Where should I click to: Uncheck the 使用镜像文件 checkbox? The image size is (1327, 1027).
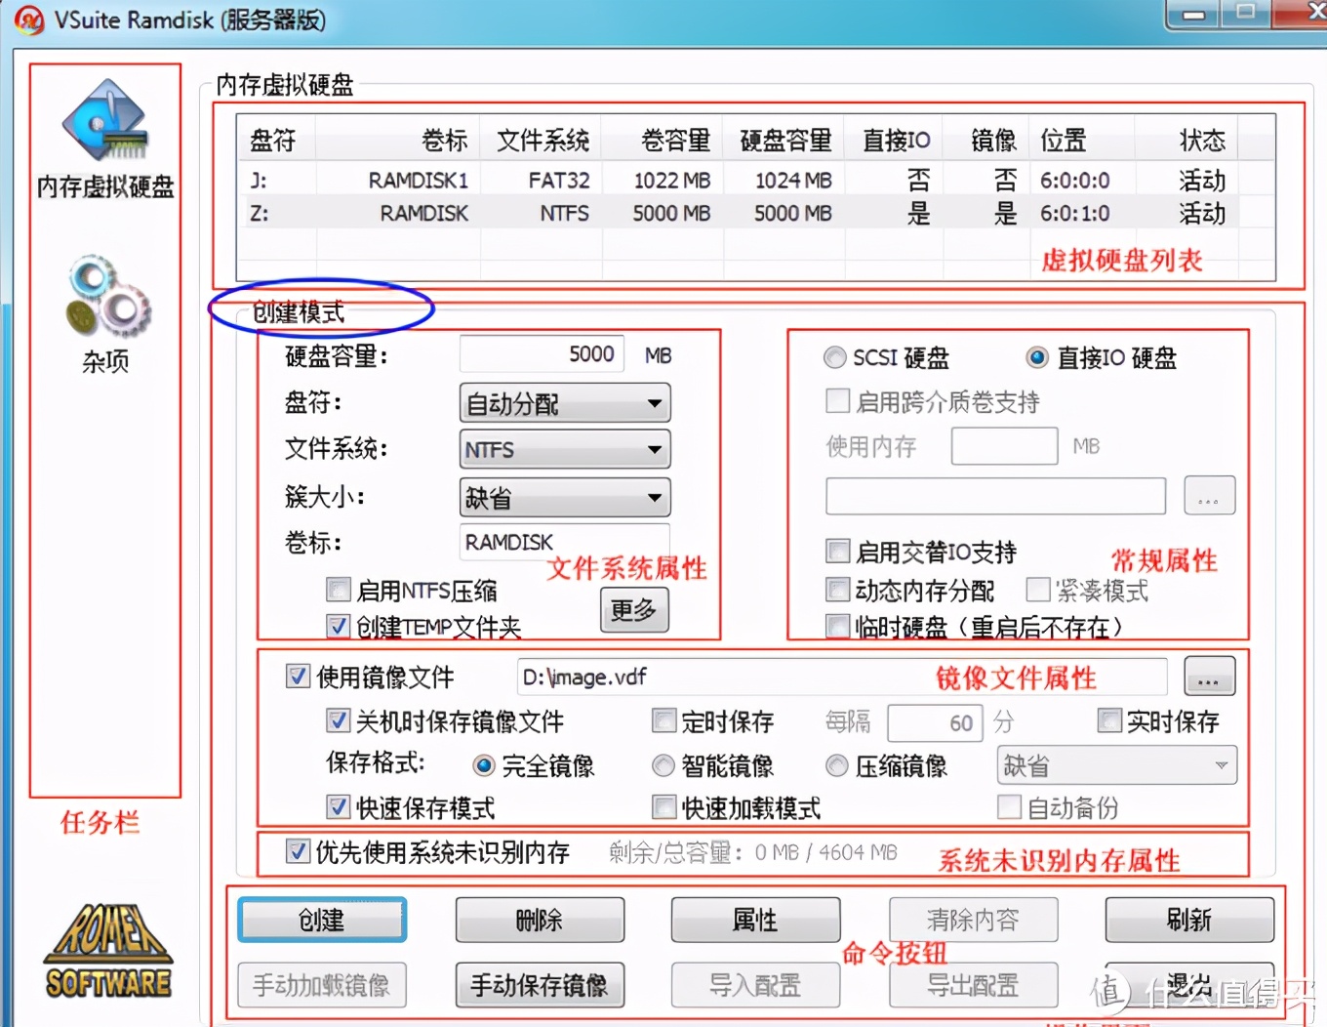coord(298,676)
